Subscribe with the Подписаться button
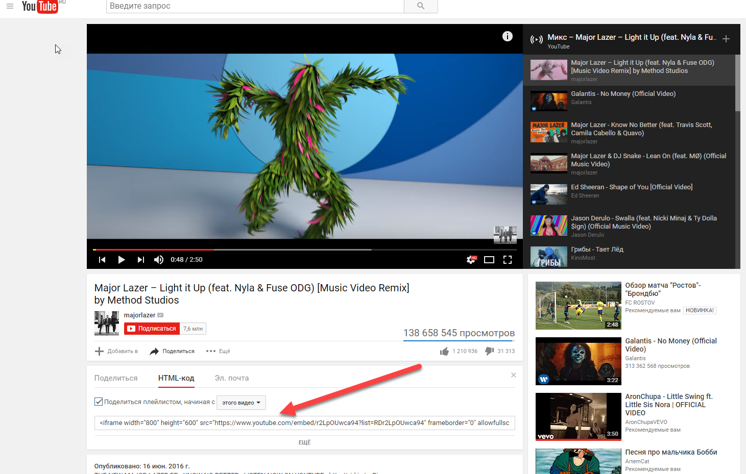 (x=152, y=329)
